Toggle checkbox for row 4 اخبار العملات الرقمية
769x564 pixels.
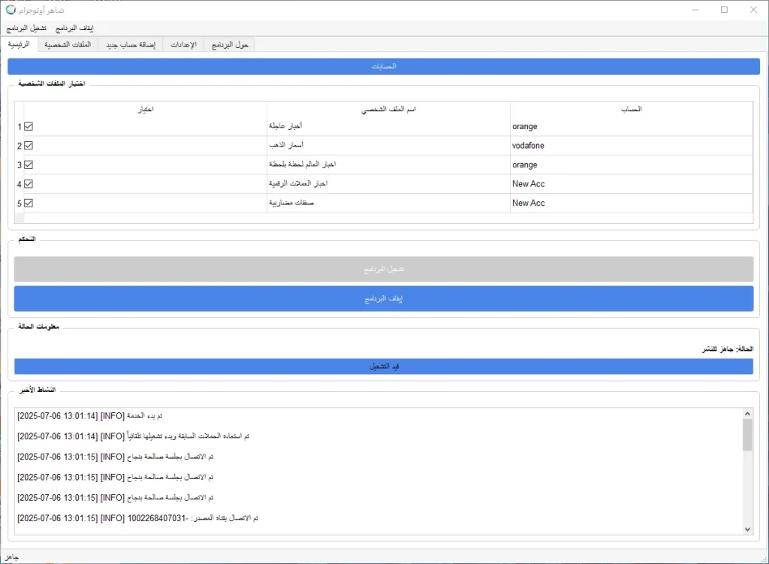pyautogui.click(x=29, y=184)
